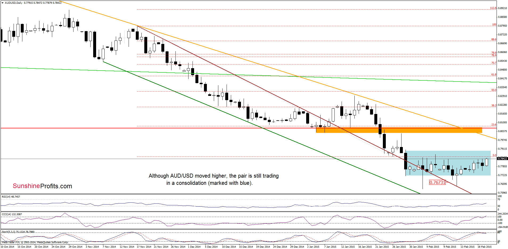Click the 0.80375 price axis value
Viewport: 508px width, 249px height.
[503, 131]
